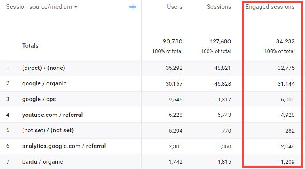The width and height of the screenshot is (305, 169).
Task: Select the (not set) / (not set) row
Action: pos(153,131)
